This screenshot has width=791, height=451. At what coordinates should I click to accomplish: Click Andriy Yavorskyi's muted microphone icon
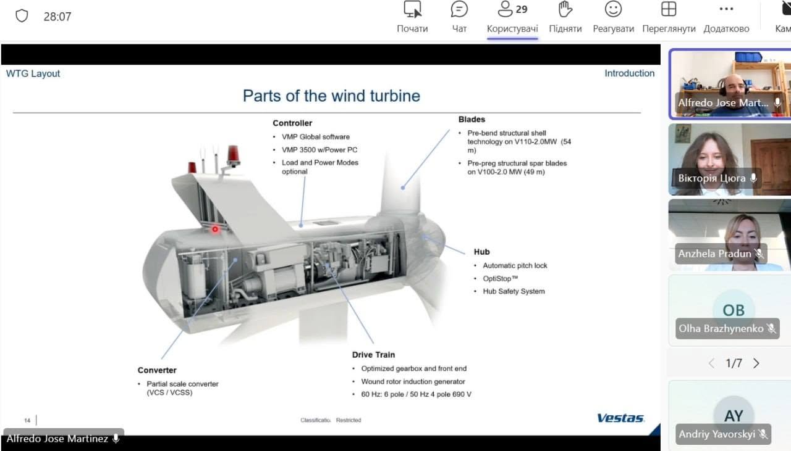763,434
